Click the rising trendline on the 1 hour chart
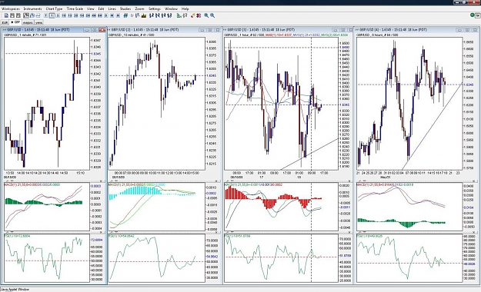The height and width of the screenshot is (292, 481). point(309,154)
